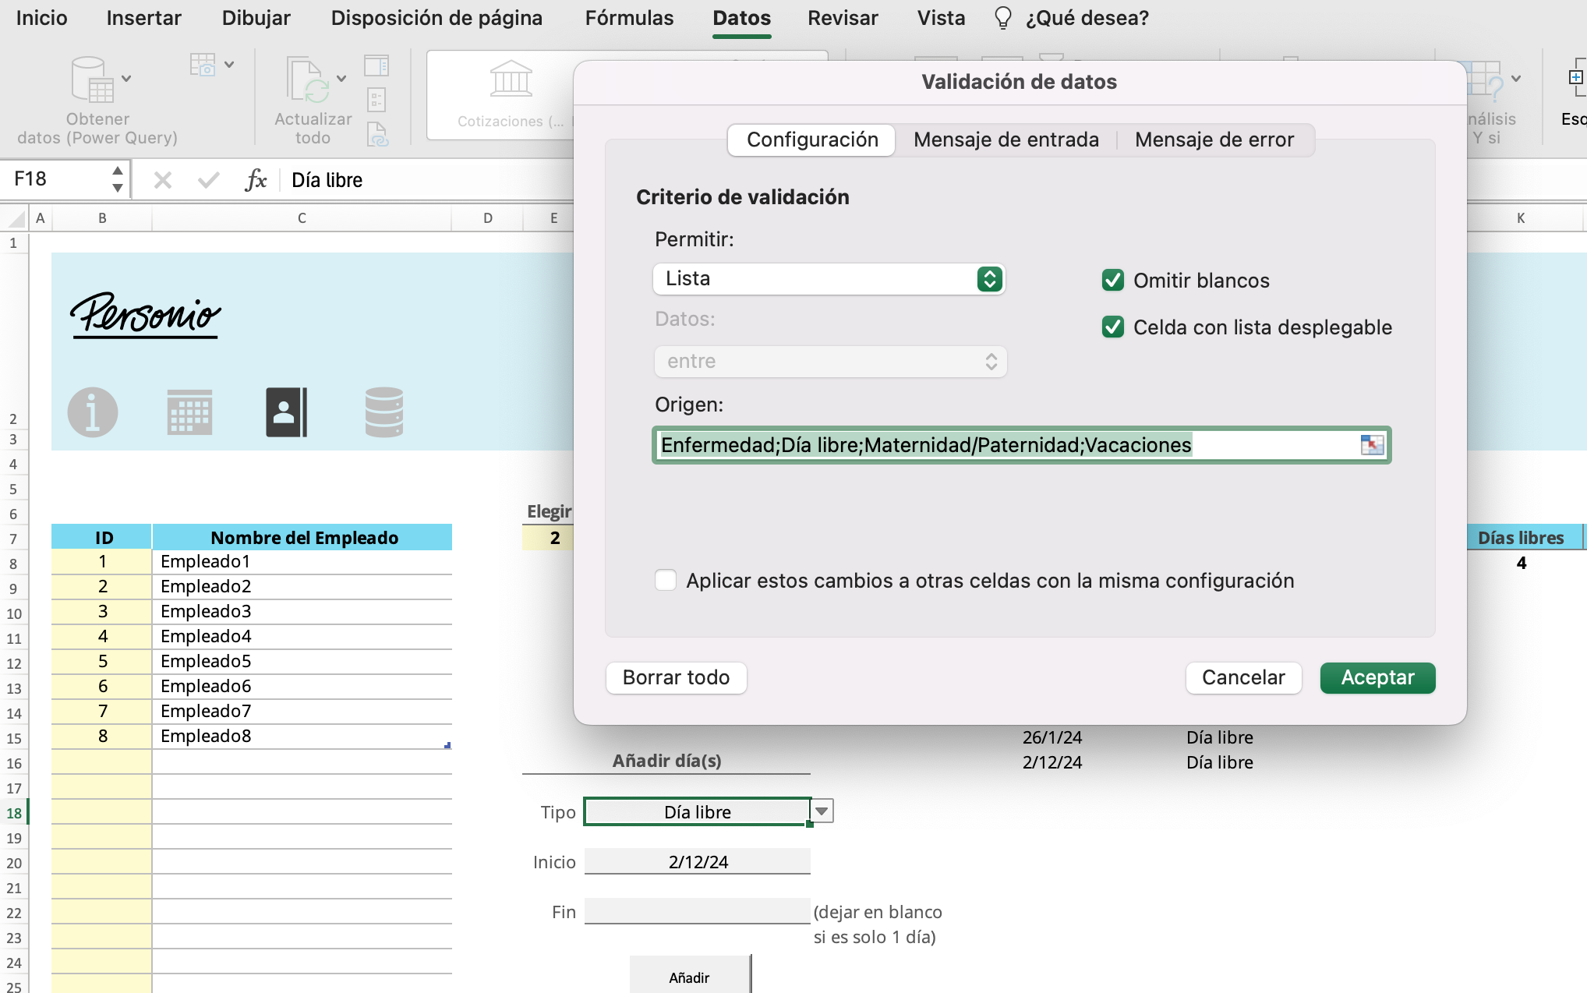Click the fx insert function icon
Viewport: 1587px width, 993px height.
click(256, 180)
